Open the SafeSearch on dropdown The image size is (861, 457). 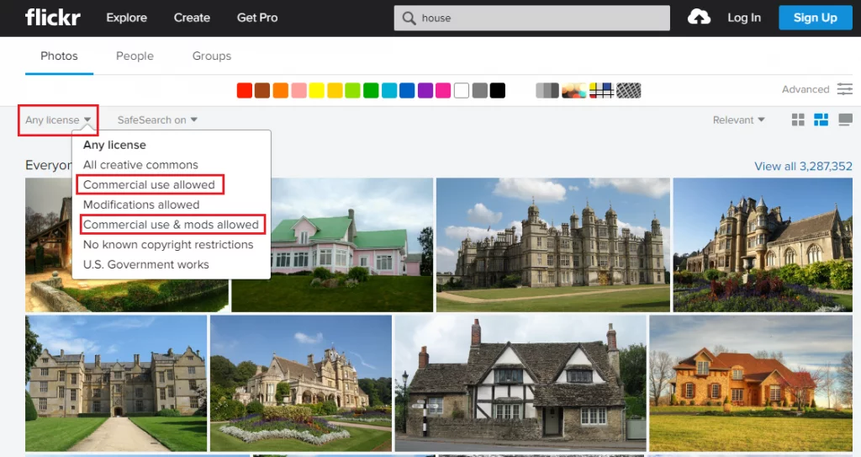[x=157, y=120]
